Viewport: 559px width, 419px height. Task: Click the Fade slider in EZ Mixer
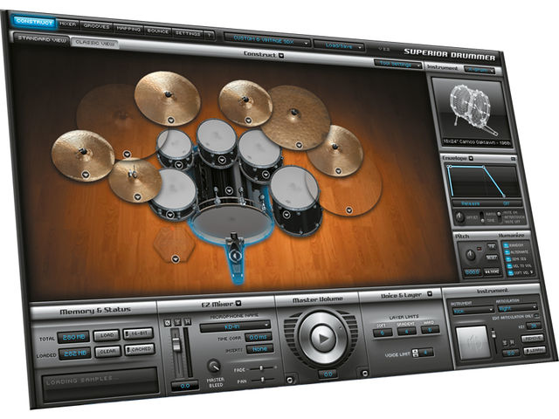coord(262,368)
